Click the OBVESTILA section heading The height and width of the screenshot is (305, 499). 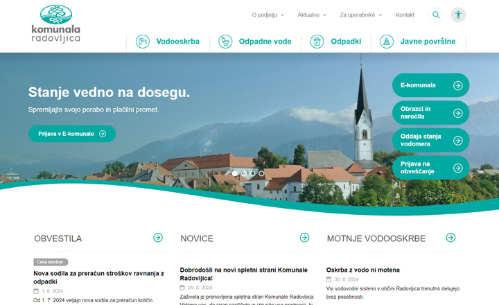click(58, 238)
